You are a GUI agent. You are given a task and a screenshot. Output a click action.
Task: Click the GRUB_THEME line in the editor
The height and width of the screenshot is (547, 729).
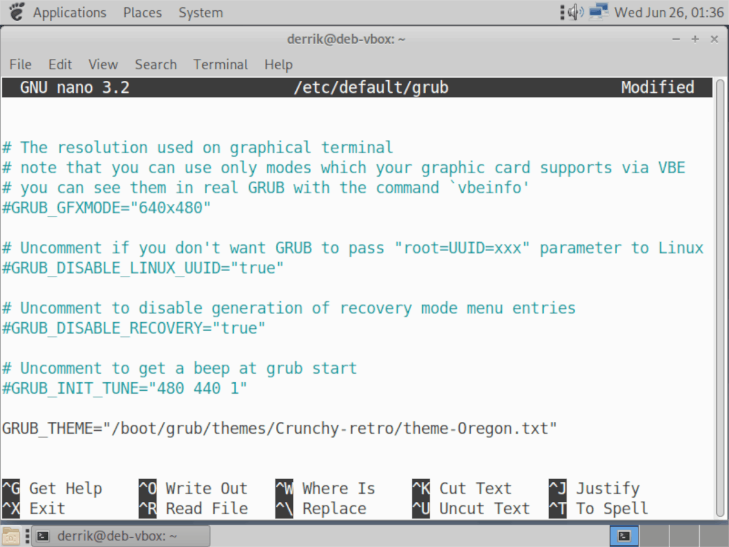[279, 428]
